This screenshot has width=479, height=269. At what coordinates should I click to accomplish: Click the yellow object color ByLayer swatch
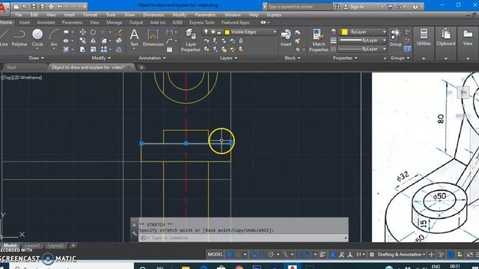[x=344, y=31]
